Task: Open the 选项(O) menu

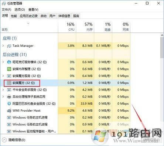Action: point(20,10)
